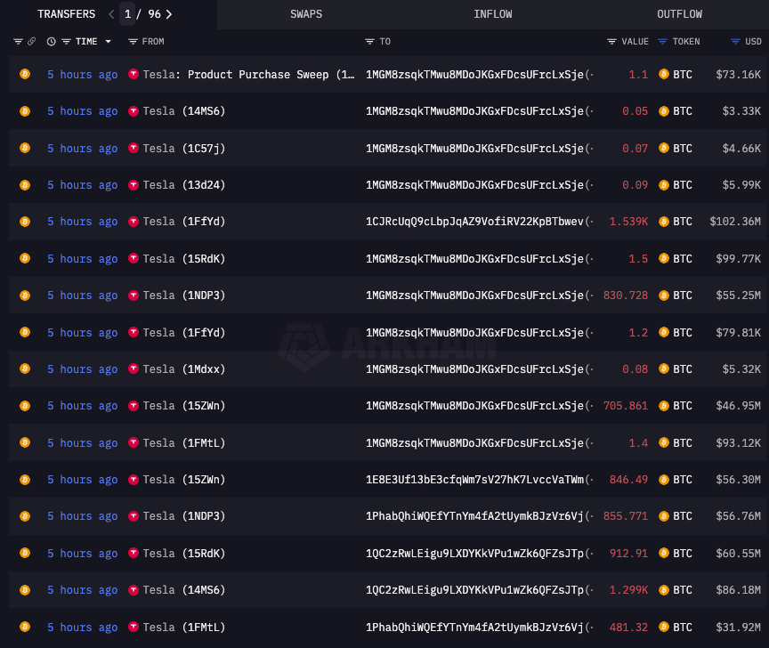
Task: Click the clock icon in TIME header
Action: click(51, 42)
